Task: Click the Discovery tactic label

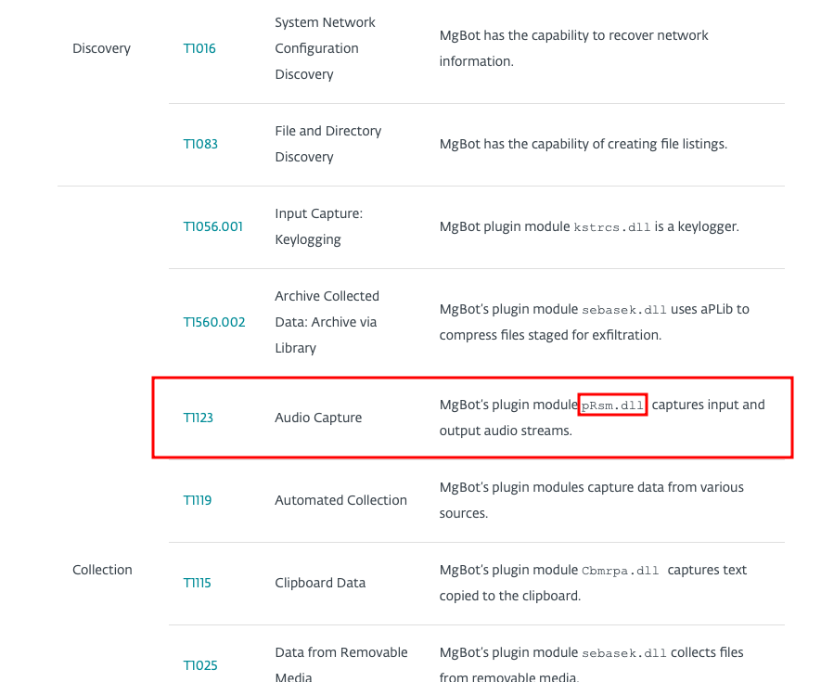Action: pos(101,48)
